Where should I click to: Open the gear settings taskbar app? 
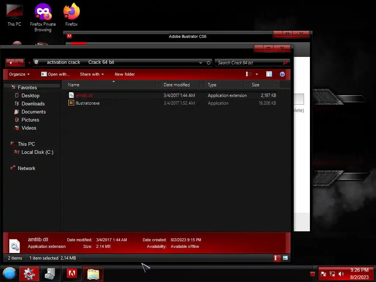(29, 274)
